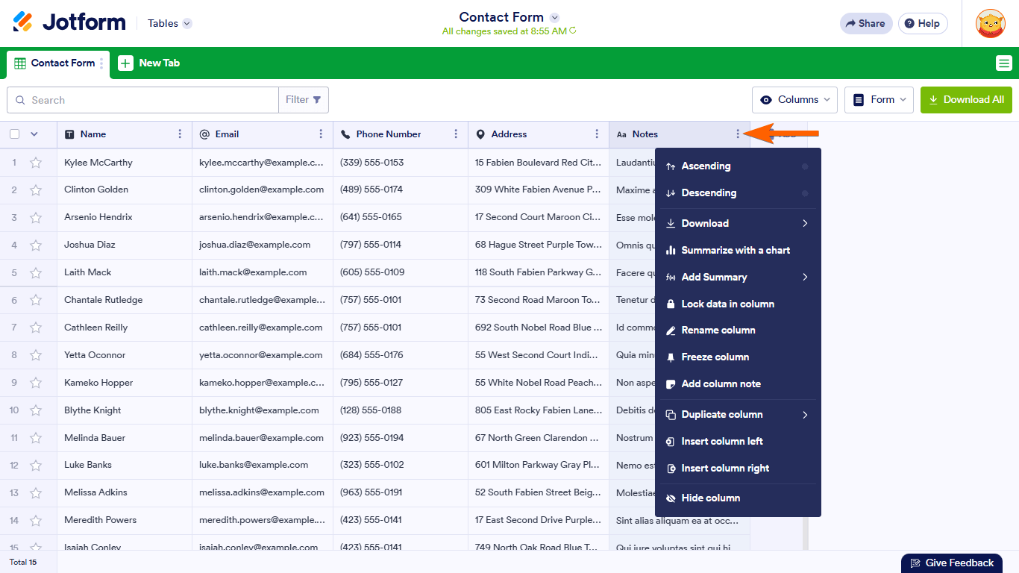The width and height of the screenshot is (1019, 573).
Task: Select Freeze column
Action: [738, 357]
